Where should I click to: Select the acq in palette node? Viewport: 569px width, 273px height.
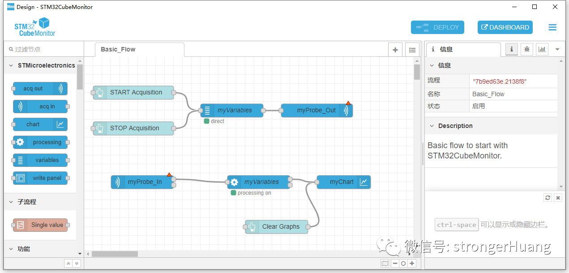[x=40, y=107]
